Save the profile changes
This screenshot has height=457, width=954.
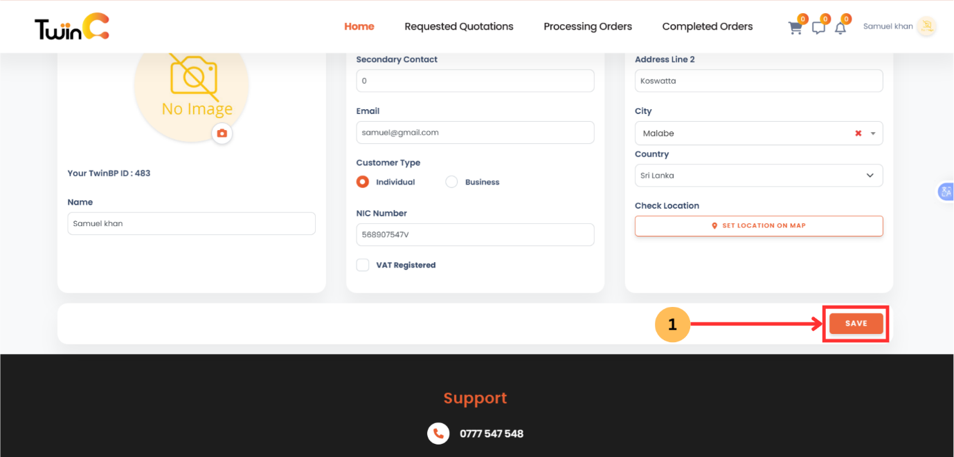(856, 323)
